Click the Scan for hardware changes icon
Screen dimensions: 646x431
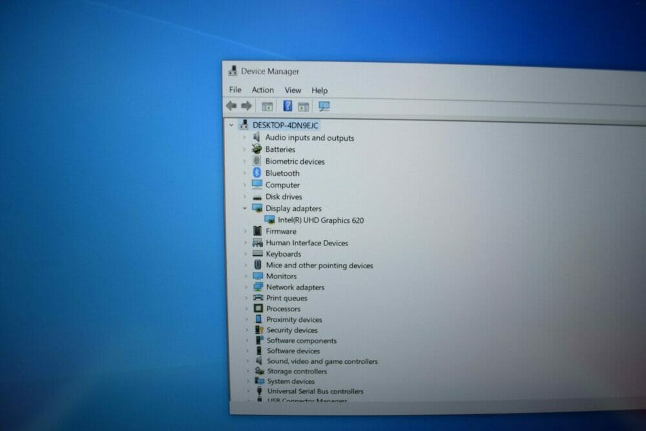[x=324, y=107]
